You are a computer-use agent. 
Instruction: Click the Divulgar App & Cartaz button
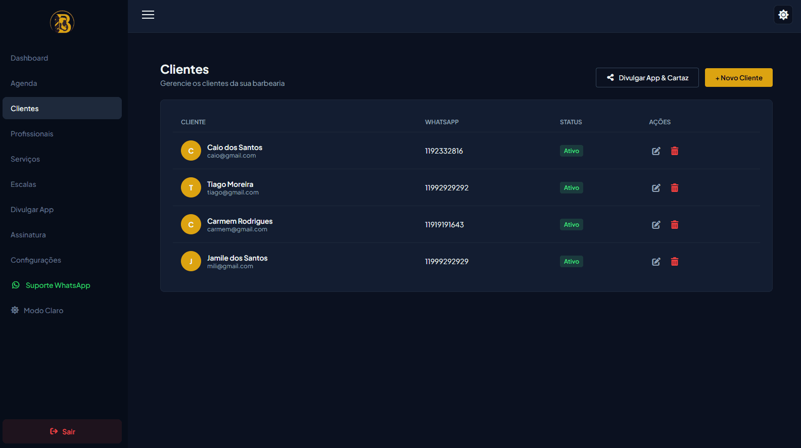click(647, 78)
